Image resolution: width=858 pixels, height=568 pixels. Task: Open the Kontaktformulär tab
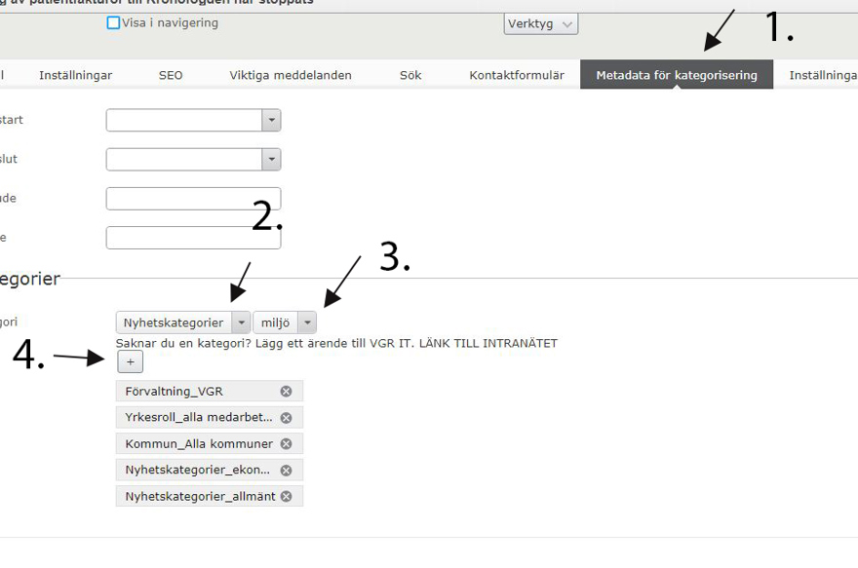(x=517, y=75)
